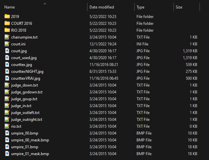The height and width of the screenshot is (160, 209).
Task: Click the umpire_01_mask.bmp image icon
Action: [x=7, y=153]
